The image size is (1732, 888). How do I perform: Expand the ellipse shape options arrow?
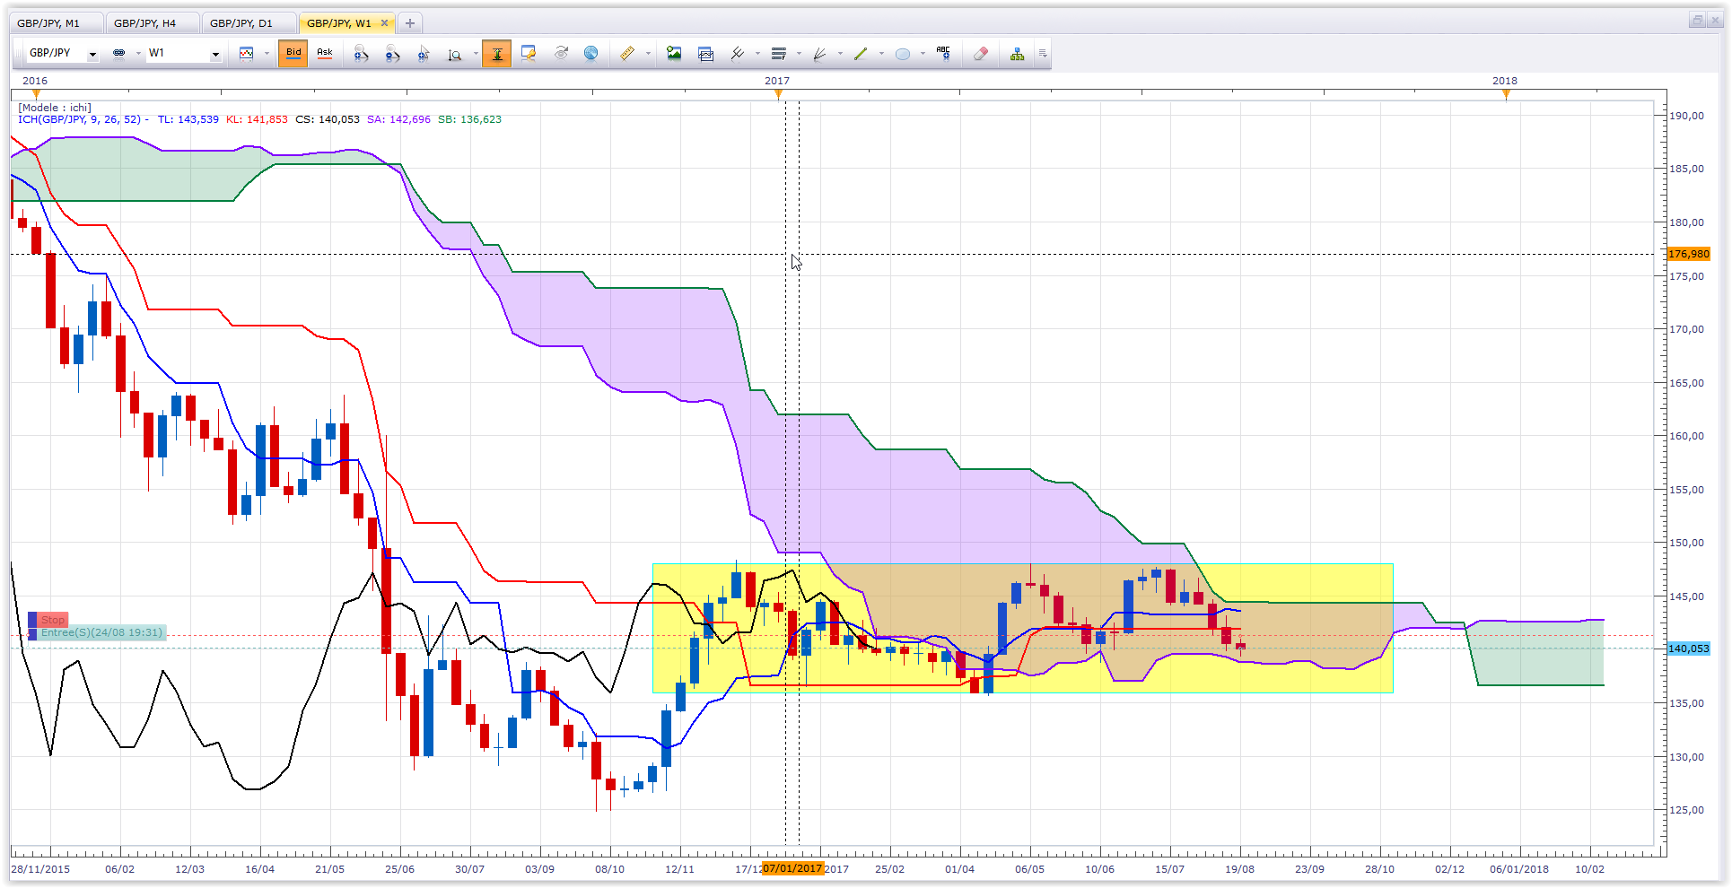point(923,54)
